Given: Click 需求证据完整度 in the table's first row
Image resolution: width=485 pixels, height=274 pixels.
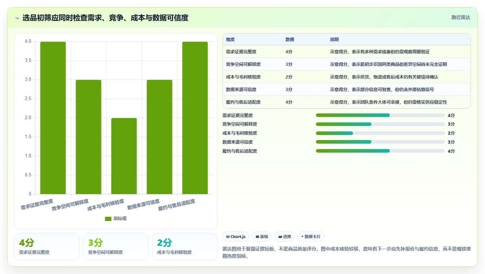Looking at the screenshot, I should tap(241, 52).
